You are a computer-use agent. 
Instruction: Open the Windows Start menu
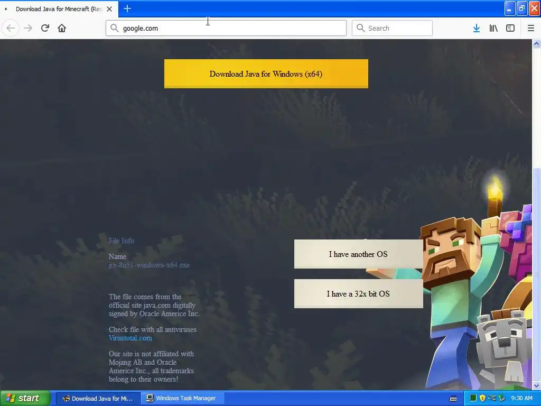click(x=25, y=398)
